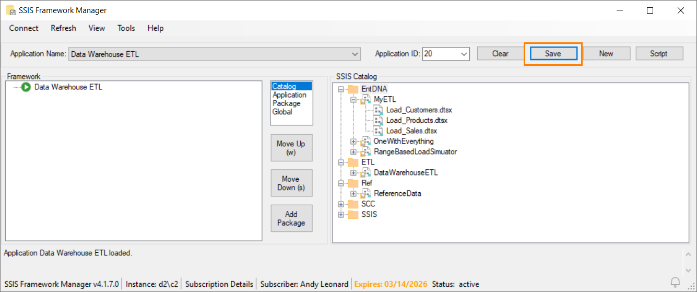697x292 pixels.
Task: Collapse the EntDNA folder node
Action: pos(341,89)
